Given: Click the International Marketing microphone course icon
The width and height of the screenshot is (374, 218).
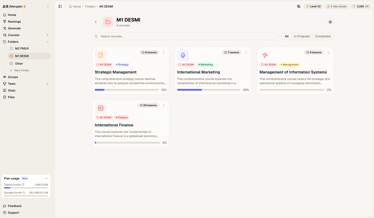Looking at the screenshot, I should click(183, 55).
